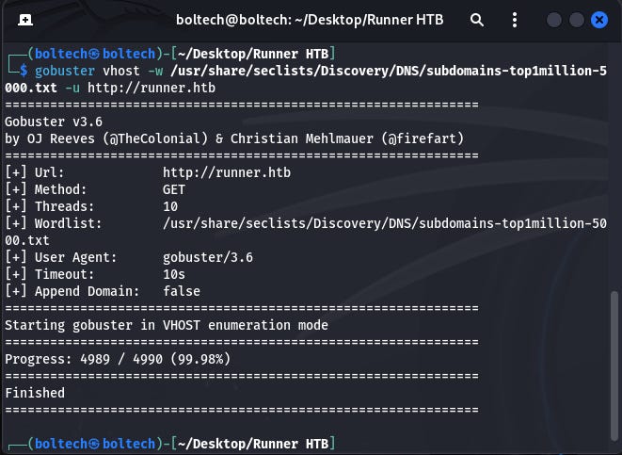
Task: Open the three-dot terminal menu
Action: point(515,20)
